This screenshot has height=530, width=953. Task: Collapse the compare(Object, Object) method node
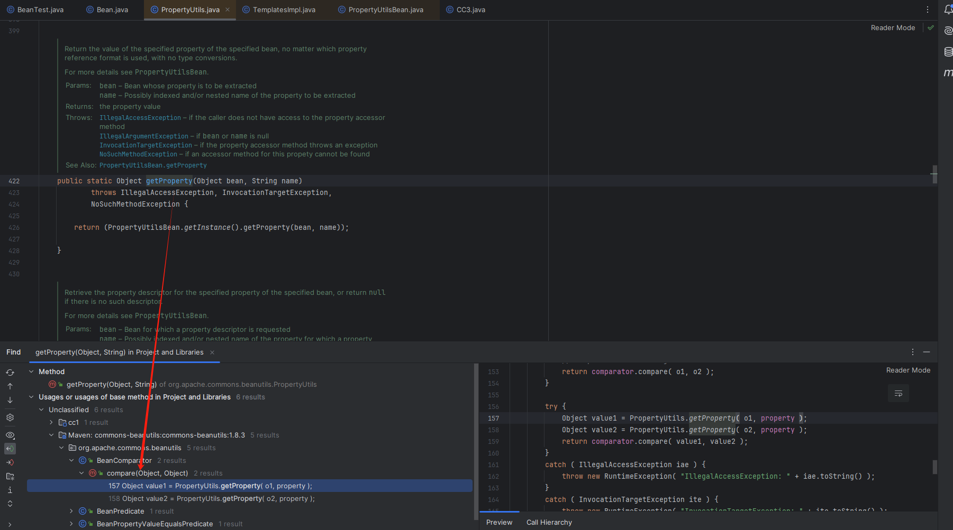[x=81, y=473]
